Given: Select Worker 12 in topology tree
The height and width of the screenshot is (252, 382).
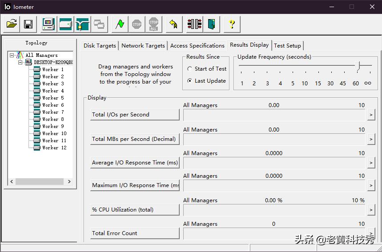Looking at the screenshot, I should [x=54, y=148].
